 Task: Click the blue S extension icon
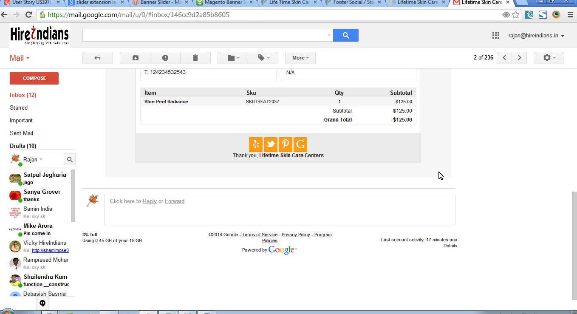click(x=543, y=15)
